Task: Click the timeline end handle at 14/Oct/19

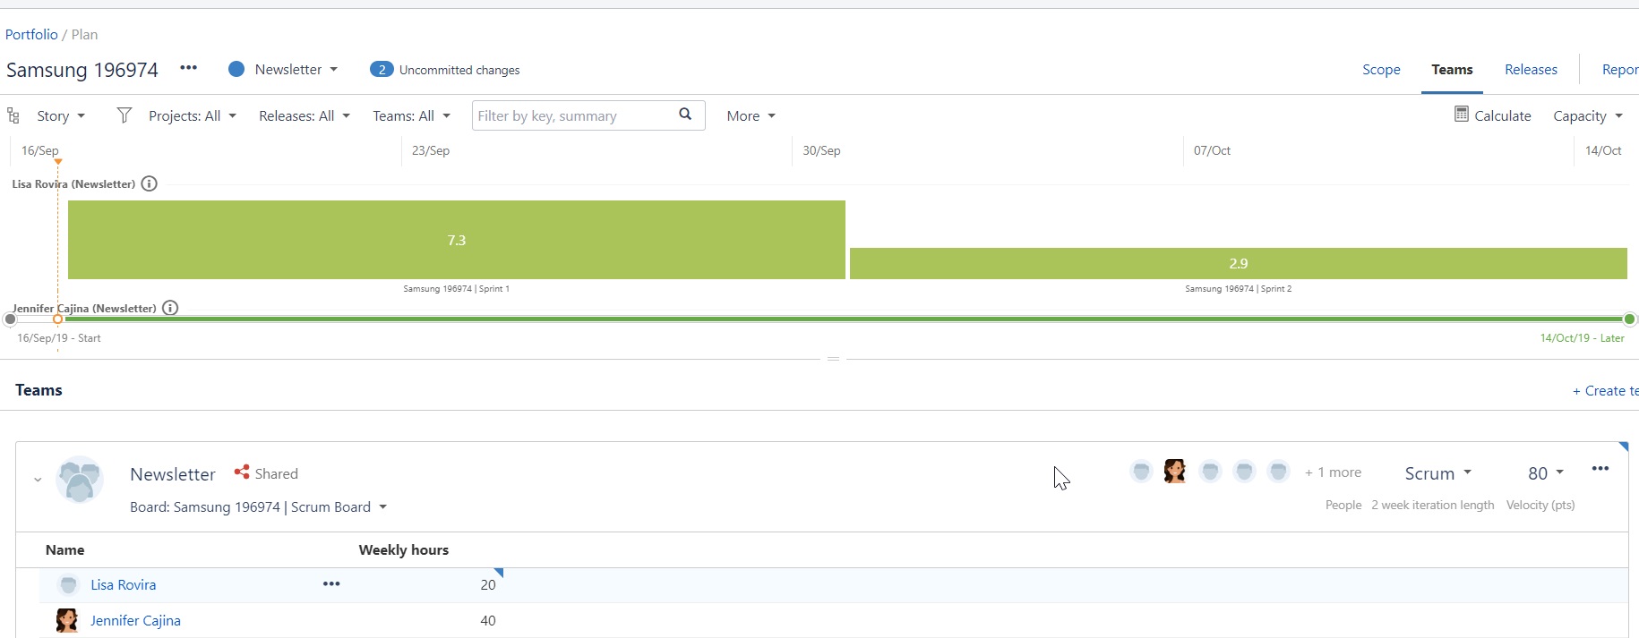Action: click(1630, 319)
